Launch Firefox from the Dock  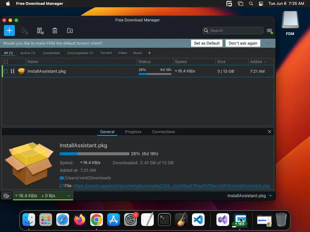click(80, 220)
